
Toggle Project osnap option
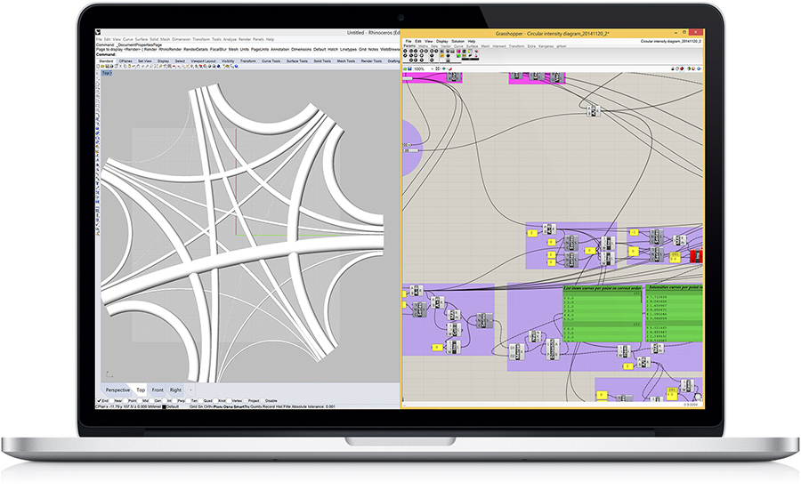(246, 400)
